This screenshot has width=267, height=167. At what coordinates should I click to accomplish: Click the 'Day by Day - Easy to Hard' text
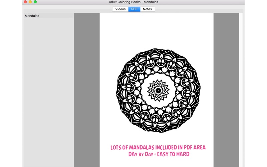point(159,154)
